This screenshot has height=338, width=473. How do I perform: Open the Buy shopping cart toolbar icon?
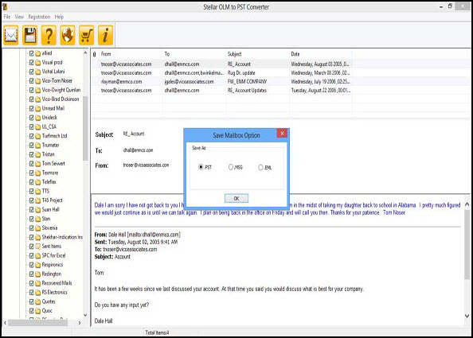86,35
